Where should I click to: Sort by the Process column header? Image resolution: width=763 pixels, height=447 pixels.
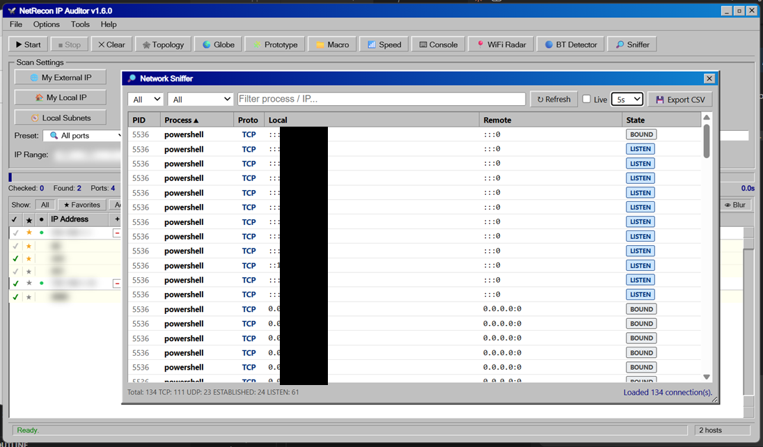(x=196, y=120)
